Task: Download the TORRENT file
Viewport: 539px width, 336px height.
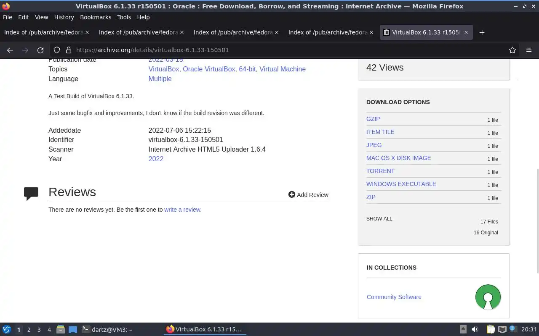Action: (x=381, y=171)
